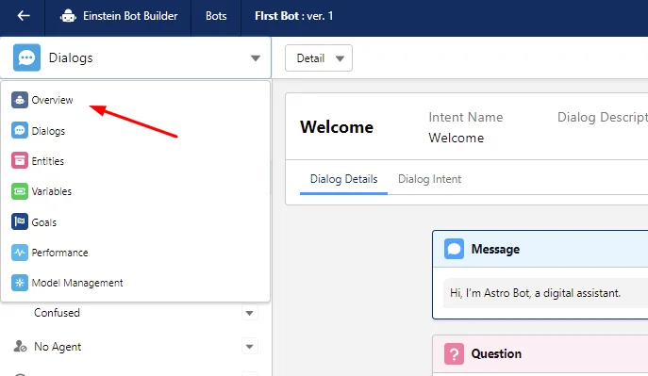Select Entities menu item
Screen dimensions: 648x376
tap(48, 161)
